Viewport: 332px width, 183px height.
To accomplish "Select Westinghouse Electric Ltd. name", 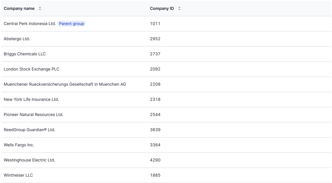I will click(29, 160).
